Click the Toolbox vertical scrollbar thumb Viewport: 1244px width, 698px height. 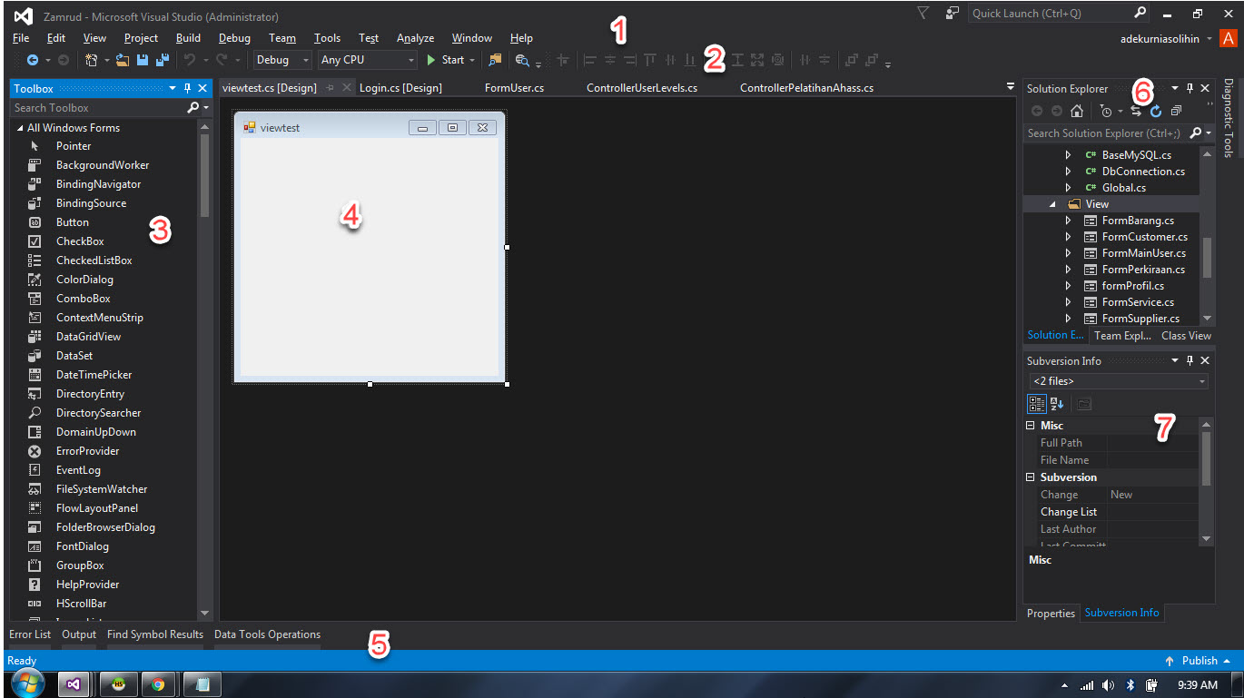click(x=204, y=175)
